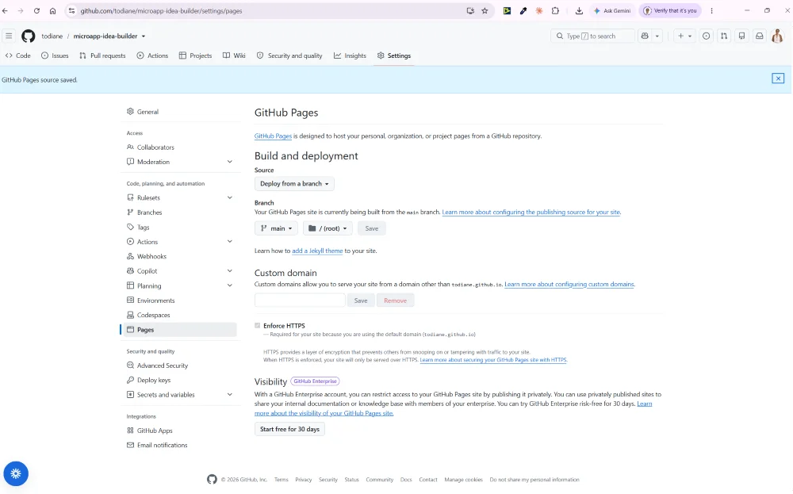Open Deploy keys in sidebar
Image resolution: width=793 pixels, height=494 pixels.
click(x=181, y=380)
